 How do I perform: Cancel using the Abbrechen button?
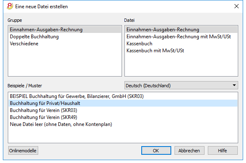pyautogui.click(x=189, y=151)
